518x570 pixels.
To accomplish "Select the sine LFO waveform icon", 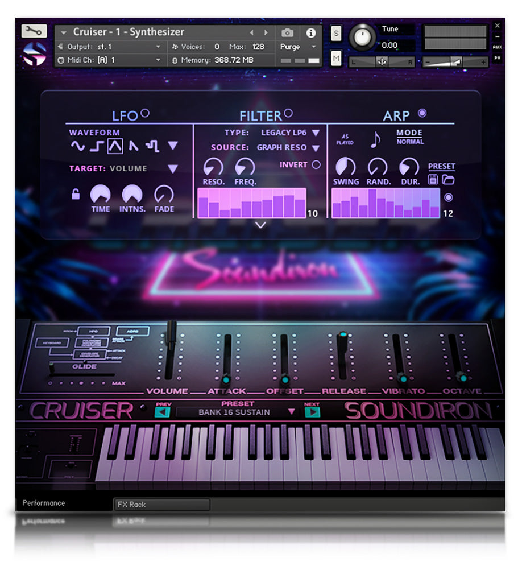I will pos(78,147).
